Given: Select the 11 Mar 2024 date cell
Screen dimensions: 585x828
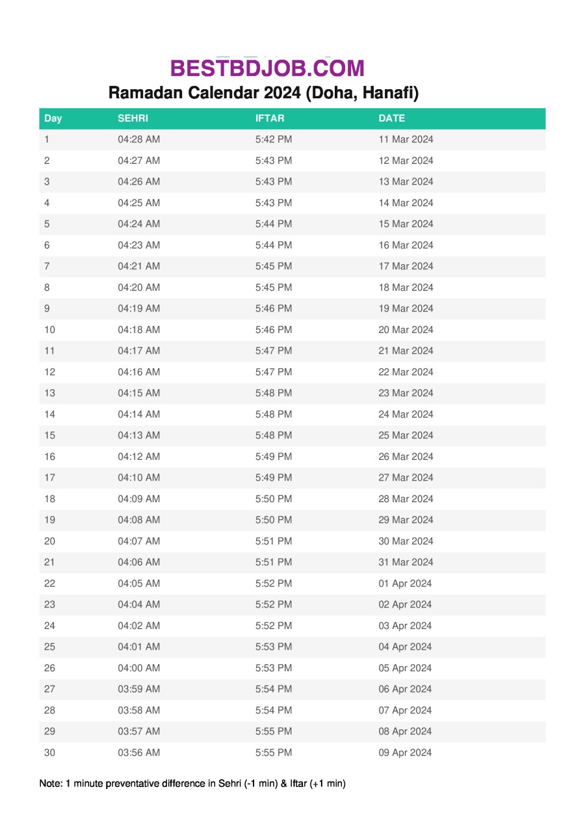Looking at the screenshot, I should pyautogui.click(x=406, y=139).
